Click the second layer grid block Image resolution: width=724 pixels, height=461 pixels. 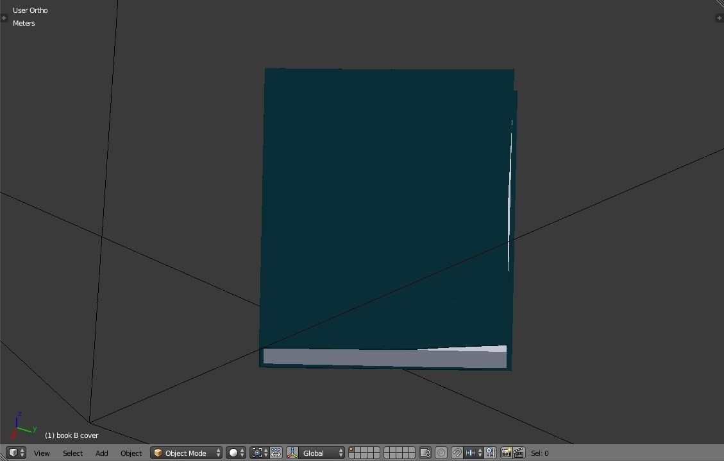pos(400,453)
